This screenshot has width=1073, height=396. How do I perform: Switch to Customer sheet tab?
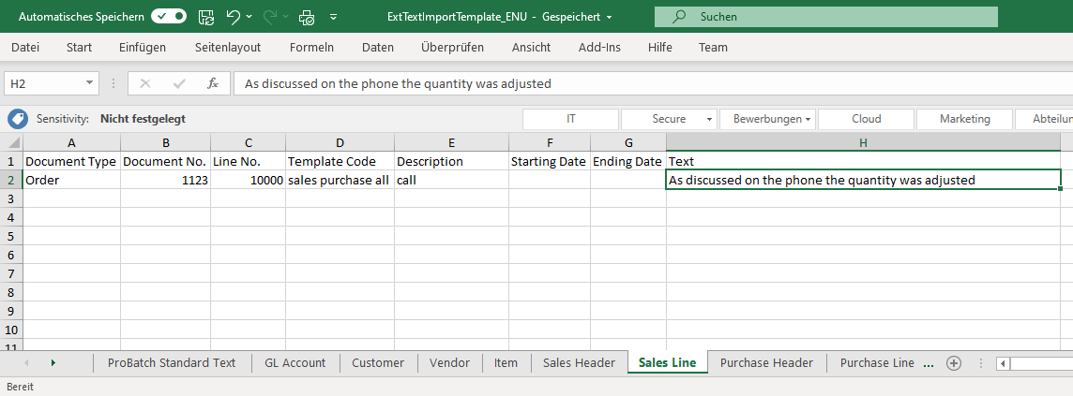click(378, 362)
